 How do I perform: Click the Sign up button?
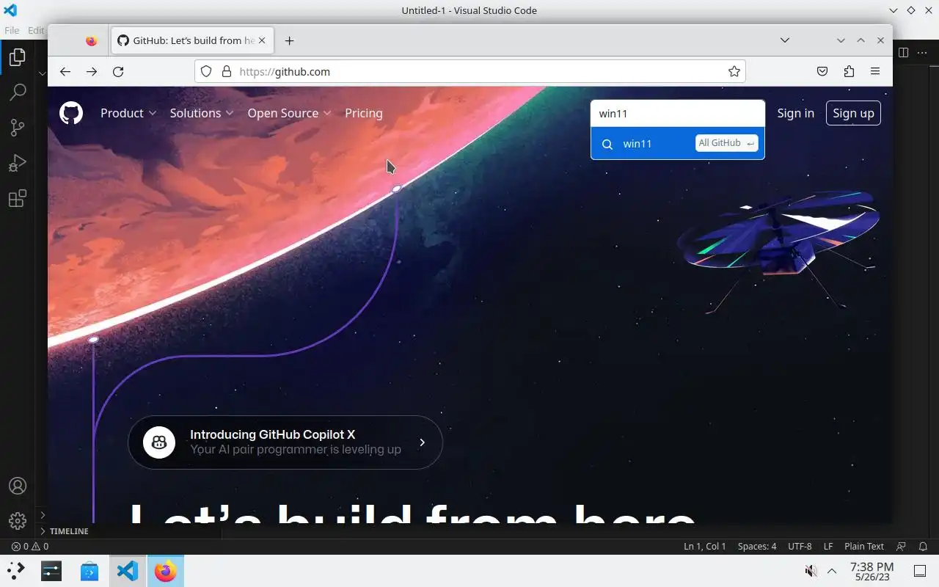(x=853, y=113)
